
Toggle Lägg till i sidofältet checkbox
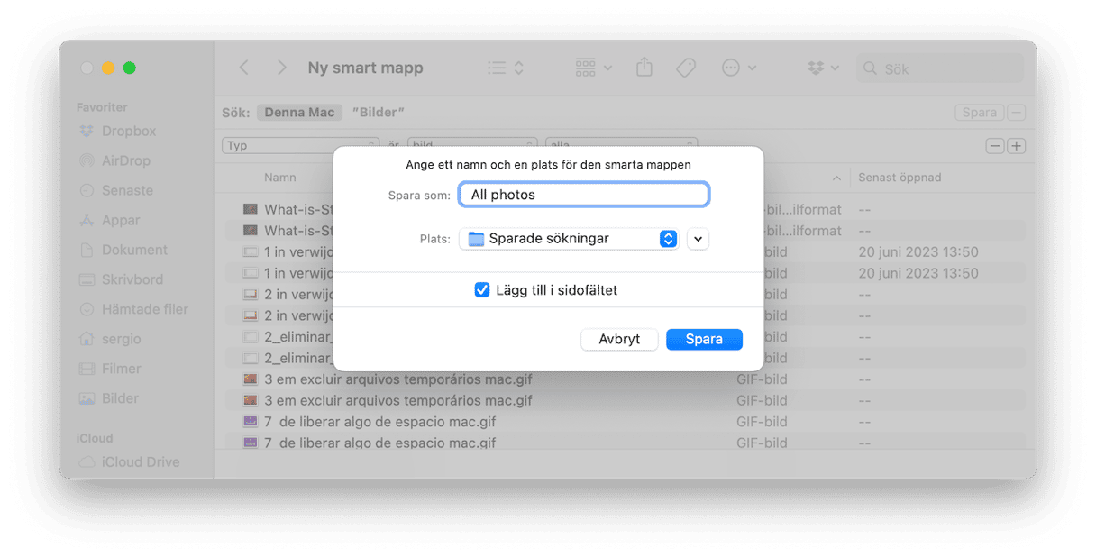482,290
